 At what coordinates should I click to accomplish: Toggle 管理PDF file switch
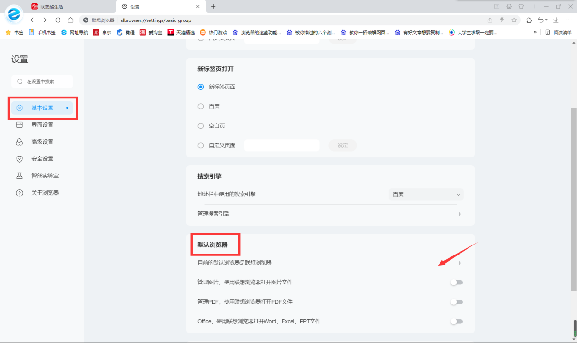tap(457, 302)
